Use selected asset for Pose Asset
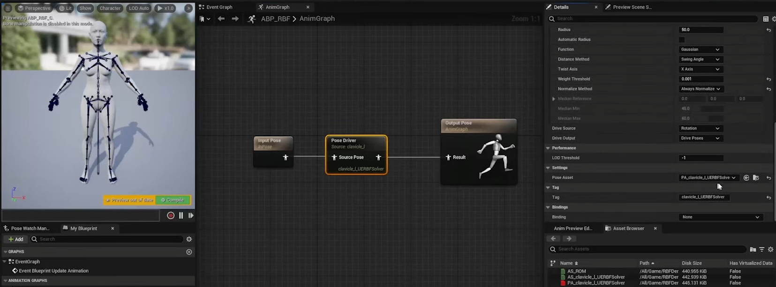 coord(746,178)
